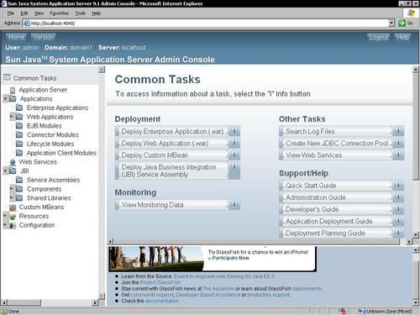Screen dimensions: 420x315
Task: Click info icon for Create New JDBC Connection Pool
Action: pos(398,143)
